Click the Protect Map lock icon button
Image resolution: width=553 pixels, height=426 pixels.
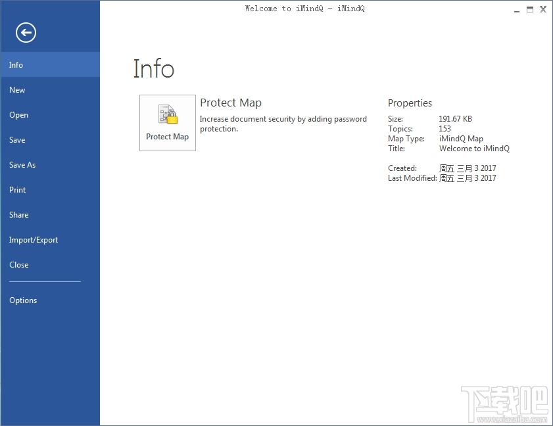click(167, 122)
